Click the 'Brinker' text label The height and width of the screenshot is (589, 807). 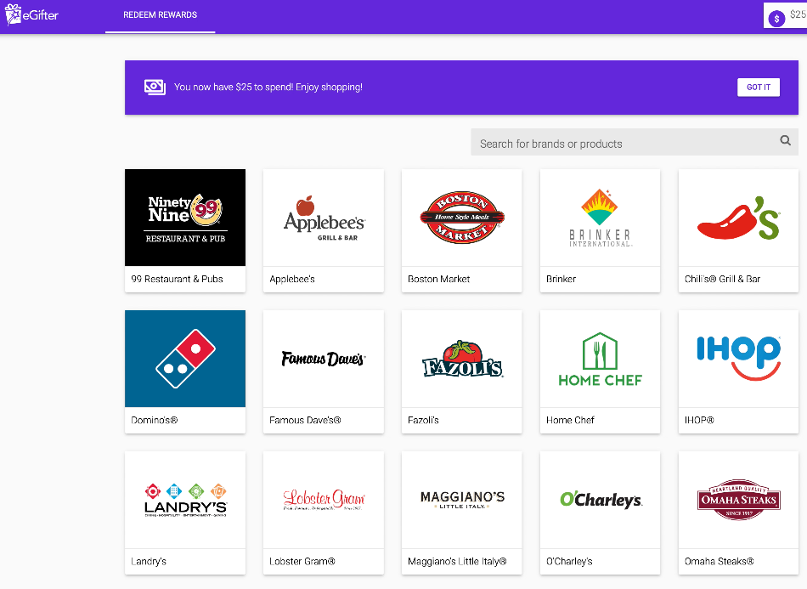(561, 279)
